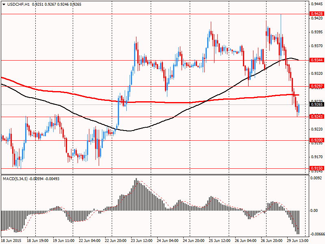
Task: Click the 19 Jun 11:00 time label
Action: pyautogui.click(x=64, y=241)
